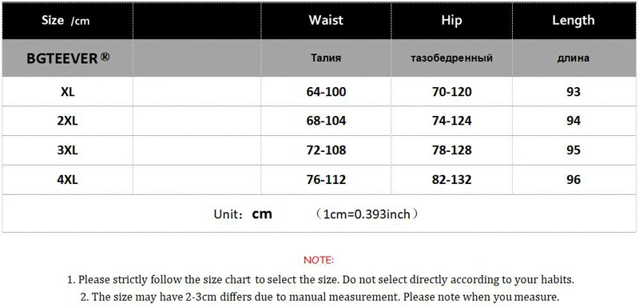Click the 4XL waist value 76-112

326,179
